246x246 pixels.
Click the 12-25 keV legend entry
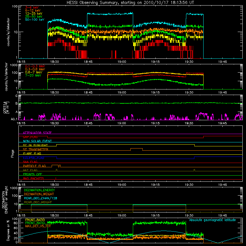pyautogui.click(x=34, y=14)
